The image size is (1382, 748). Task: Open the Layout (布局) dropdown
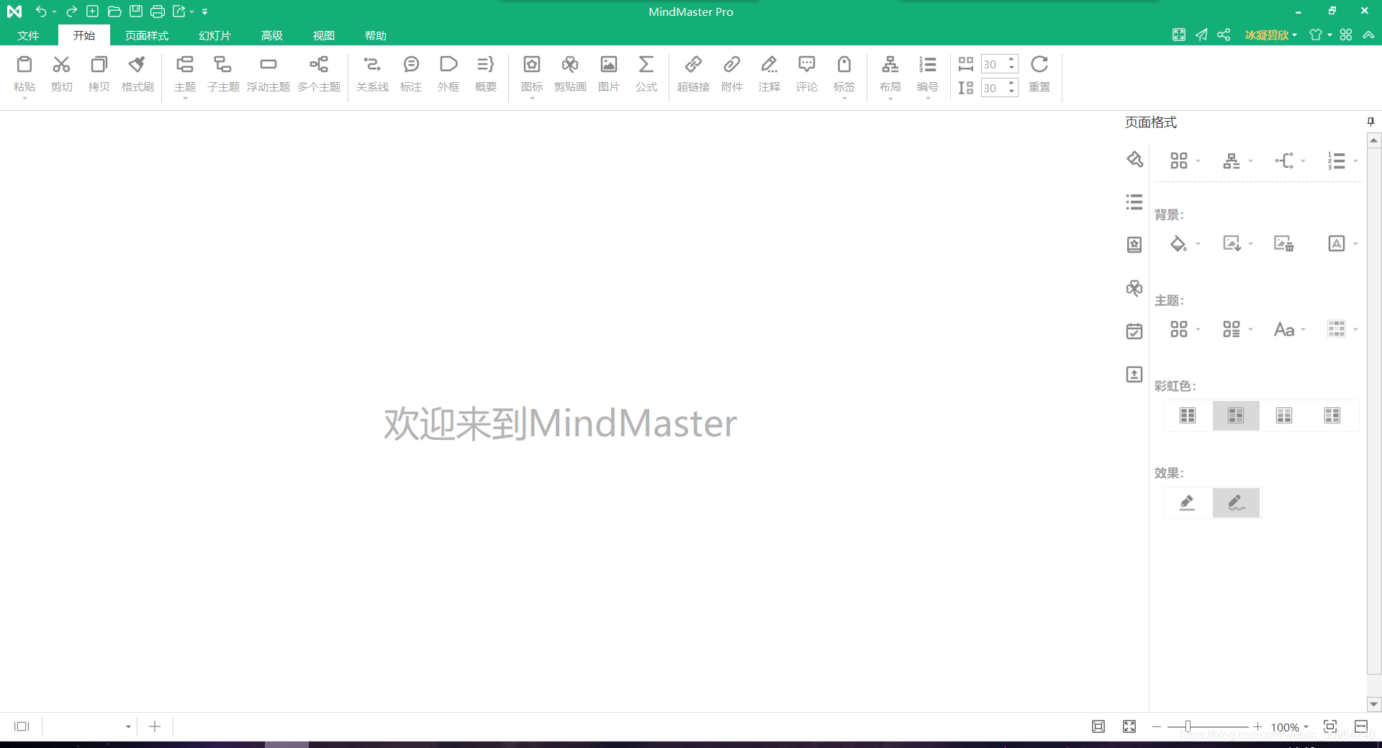click(890, 98)
